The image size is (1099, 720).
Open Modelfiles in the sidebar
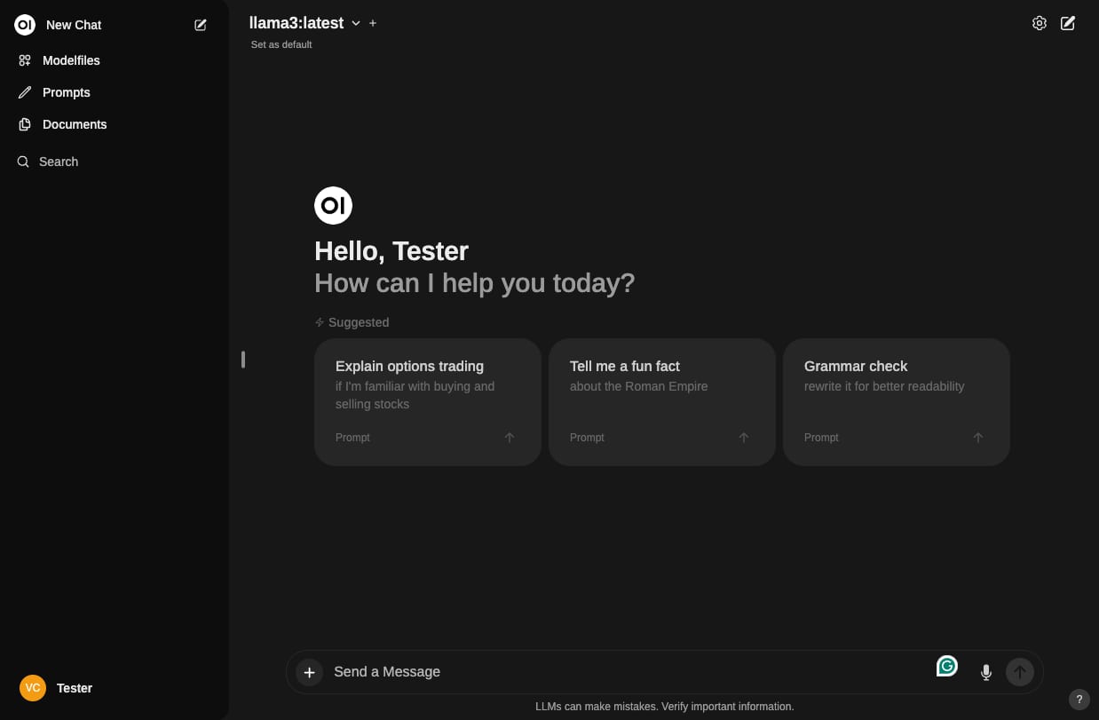(x=71, y=60)
